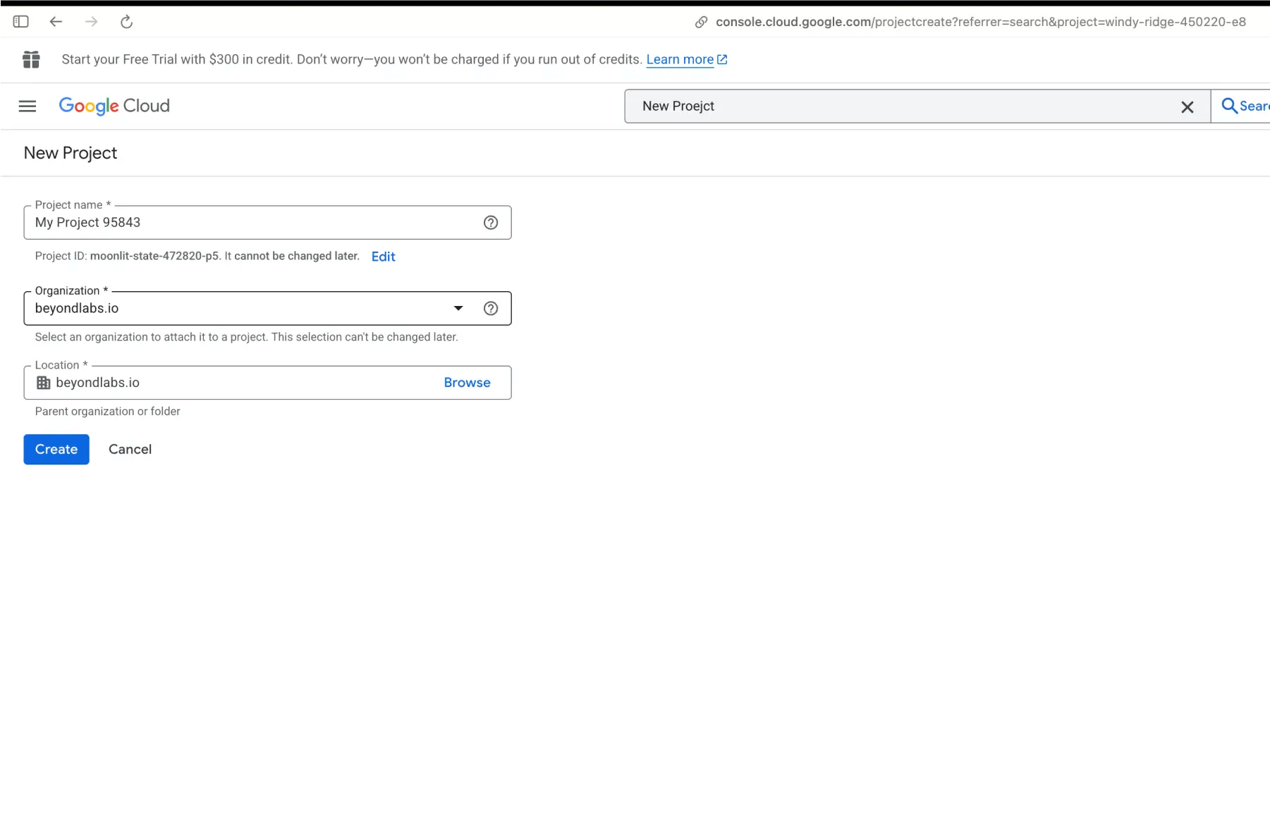This screenshot has width=1270, height=815.
Task: Expand the Organization dropdown arrow
Action: (458, 308)
